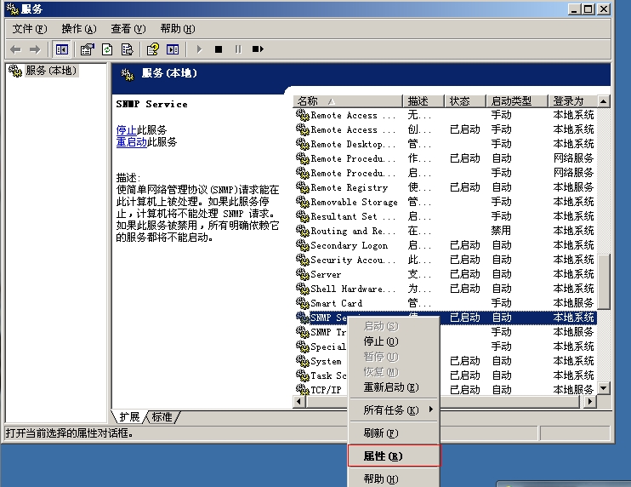Image resolution: width=631 pixels, height=487 pixels.
Task: Click the vertical scrollbar up arrow
Action: click(604, 101)
